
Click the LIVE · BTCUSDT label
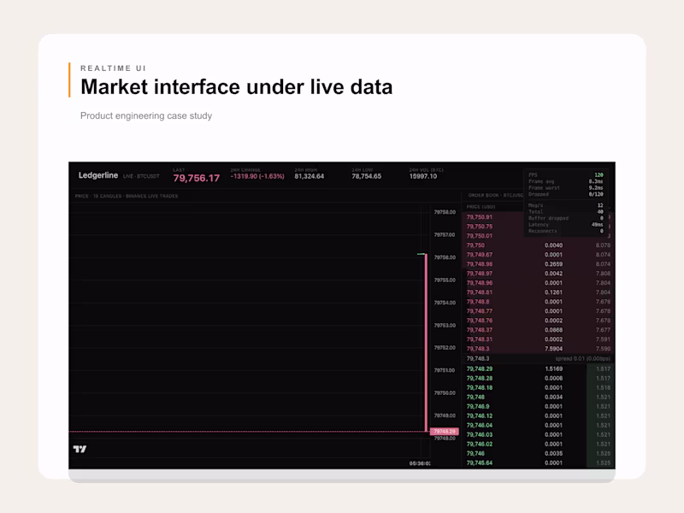[x=141, y=176]
